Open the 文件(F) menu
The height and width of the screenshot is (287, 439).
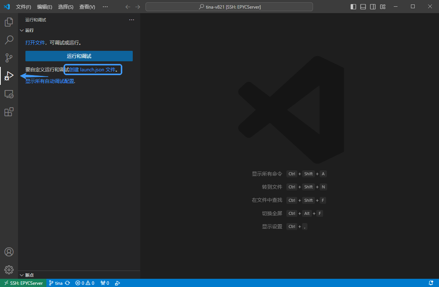24,7
